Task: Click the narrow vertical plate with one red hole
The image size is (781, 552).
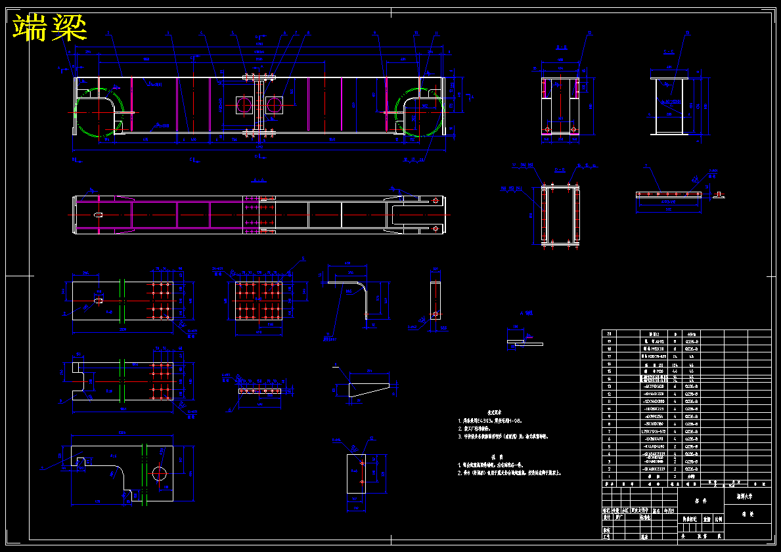Action: (435, 301)
